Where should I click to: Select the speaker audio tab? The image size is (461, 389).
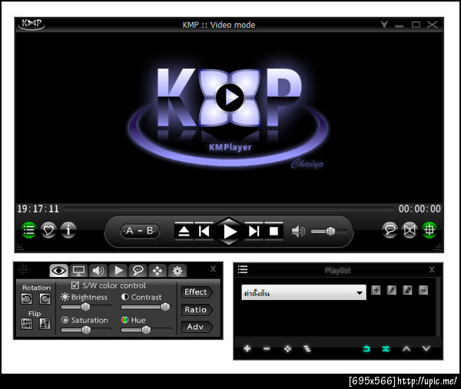click(98, 270)
